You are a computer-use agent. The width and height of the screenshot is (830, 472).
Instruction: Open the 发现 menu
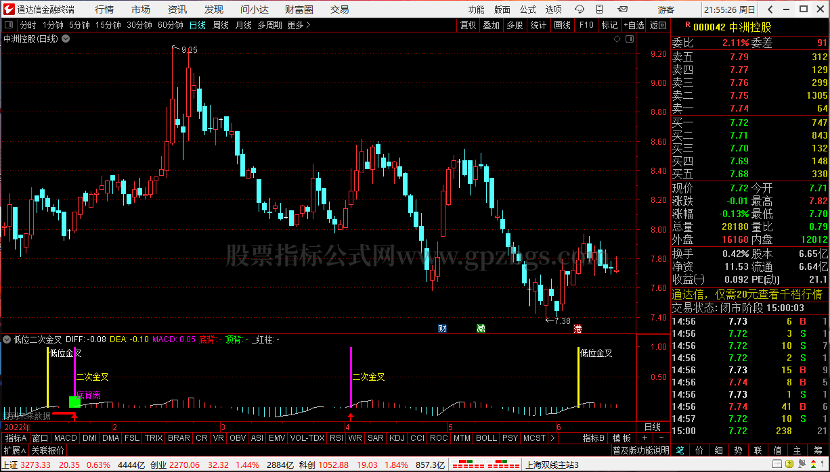[x=214, y=9]
